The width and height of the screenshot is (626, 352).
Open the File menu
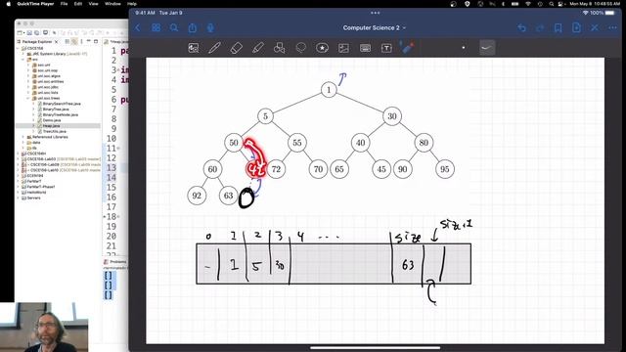[64, 4]
